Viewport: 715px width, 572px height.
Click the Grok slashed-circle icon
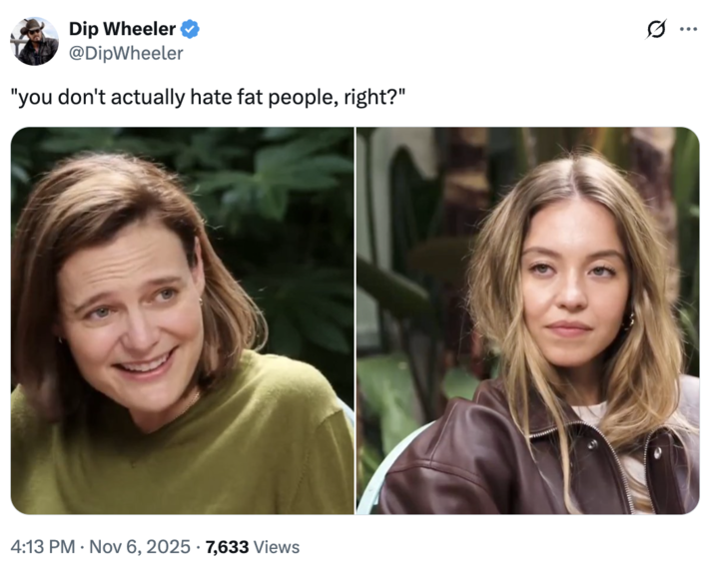coord(656,30)
